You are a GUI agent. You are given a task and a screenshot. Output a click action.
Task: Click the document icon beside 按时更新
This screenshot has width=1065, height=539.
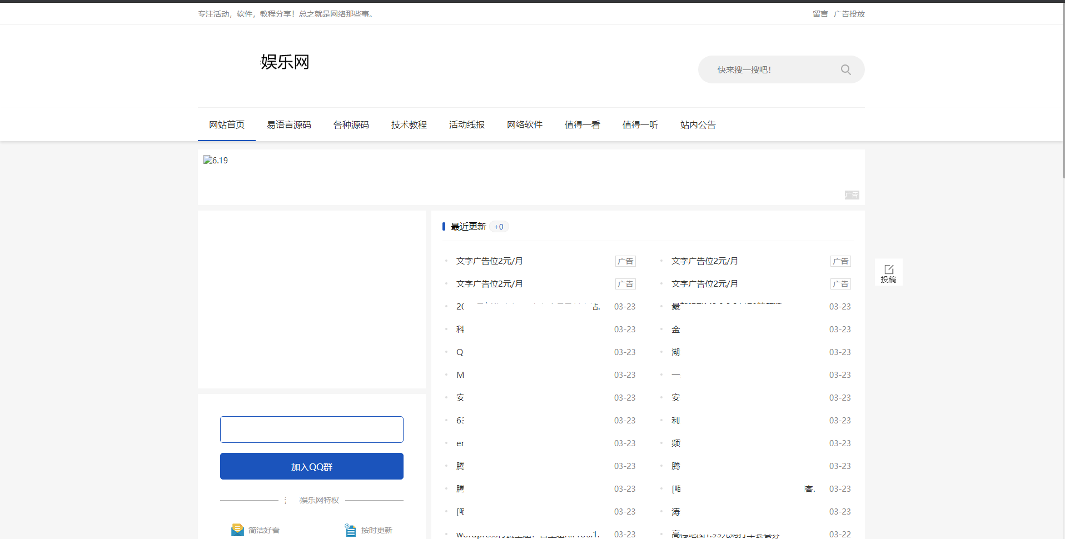click(x=350, y=530)
